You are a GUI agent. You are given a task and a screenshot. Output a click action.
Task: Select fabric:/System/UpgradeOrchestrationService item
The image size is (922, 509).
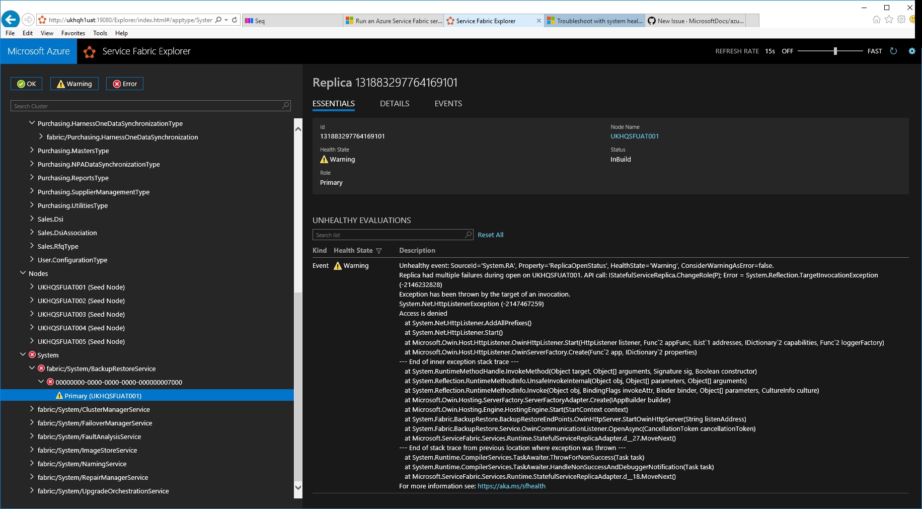(103, 491)
